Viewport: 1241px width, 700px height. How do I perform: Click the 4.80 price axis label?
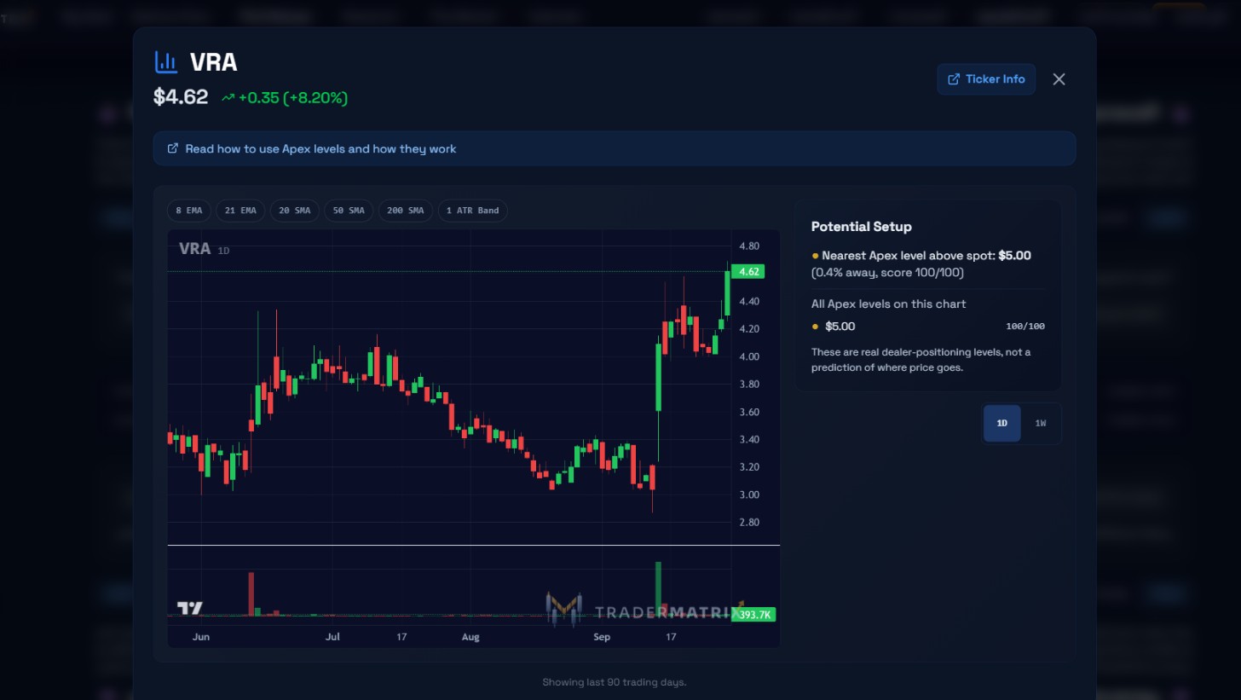749,246
